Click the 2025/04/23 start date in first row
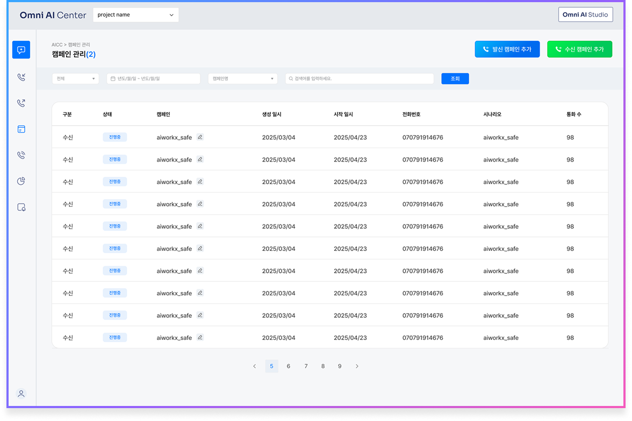Viewport: 632px width, 421px height. coord(350,137)
